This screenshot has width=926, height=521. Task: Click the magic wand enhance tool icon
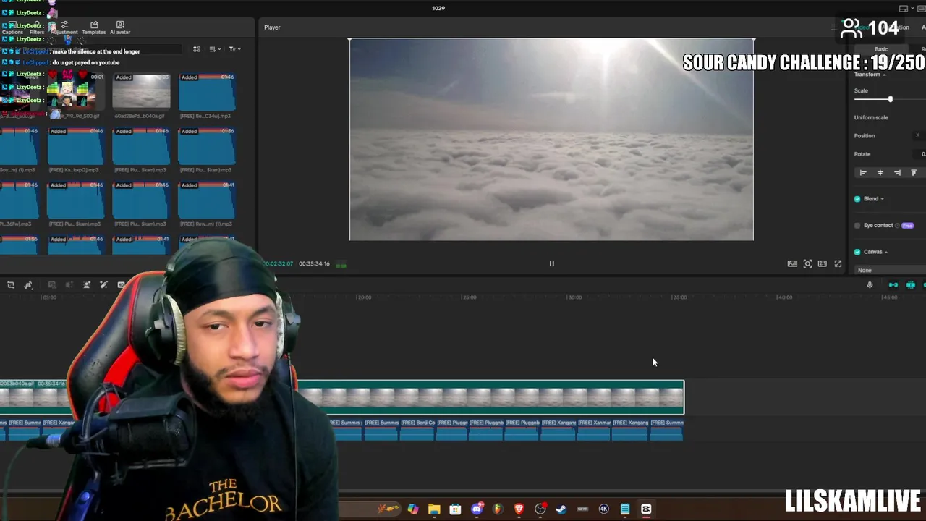pos(103,285)
